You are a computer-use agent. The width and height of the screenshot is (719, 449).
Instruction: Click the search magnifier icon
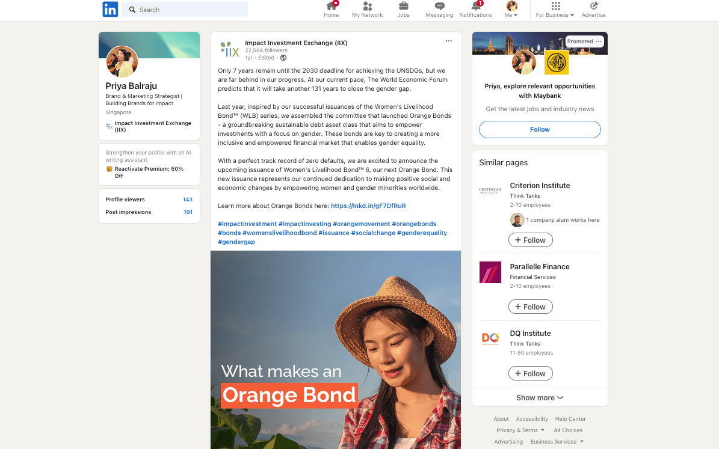(x=132, y=10)
